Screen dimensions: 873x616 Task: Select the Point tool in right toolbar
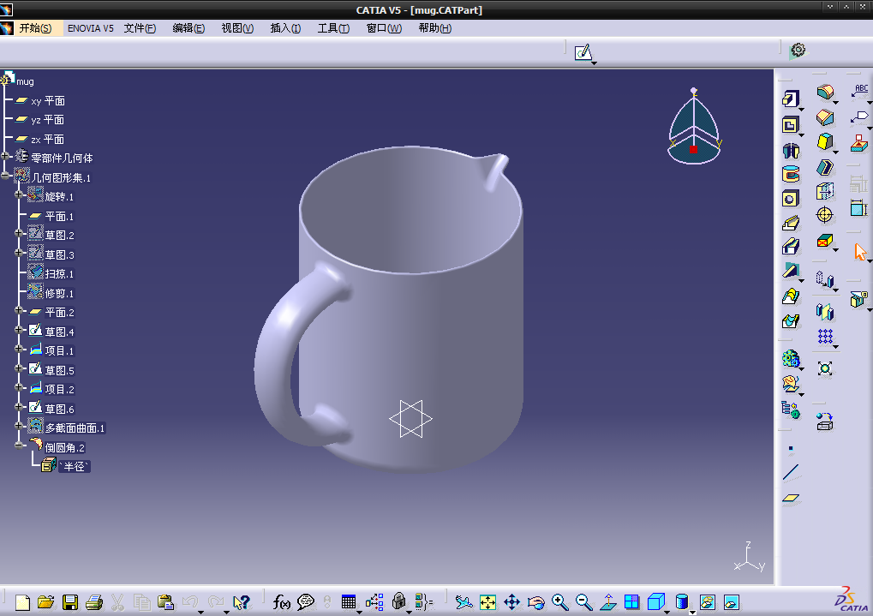[x=791, y=448]
